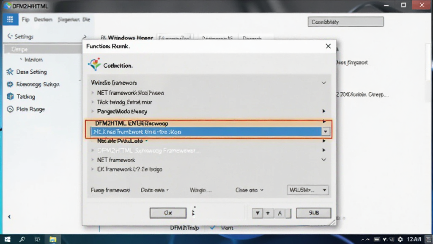Open Task View on the taskbar
The image size is (433, 244).
(37, 239)
